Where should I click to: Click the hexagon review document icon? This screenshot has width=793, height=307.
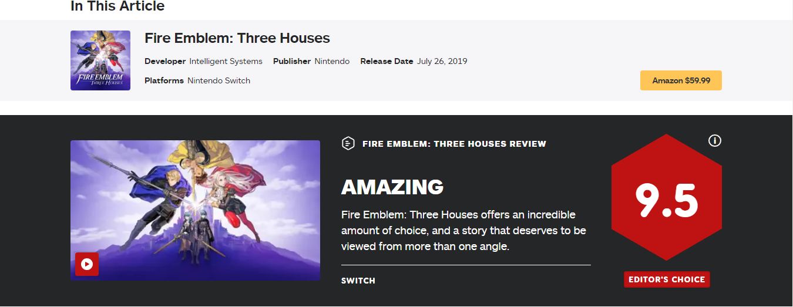[348, 143]
